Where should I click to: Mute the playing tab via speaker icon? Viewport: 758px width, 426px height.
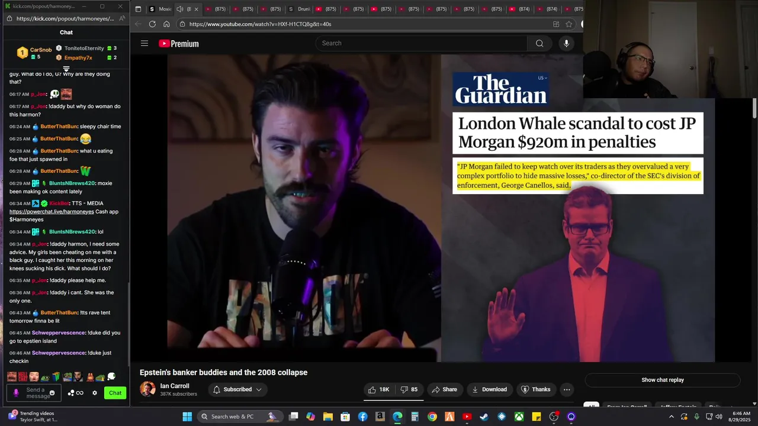(180, 9)
